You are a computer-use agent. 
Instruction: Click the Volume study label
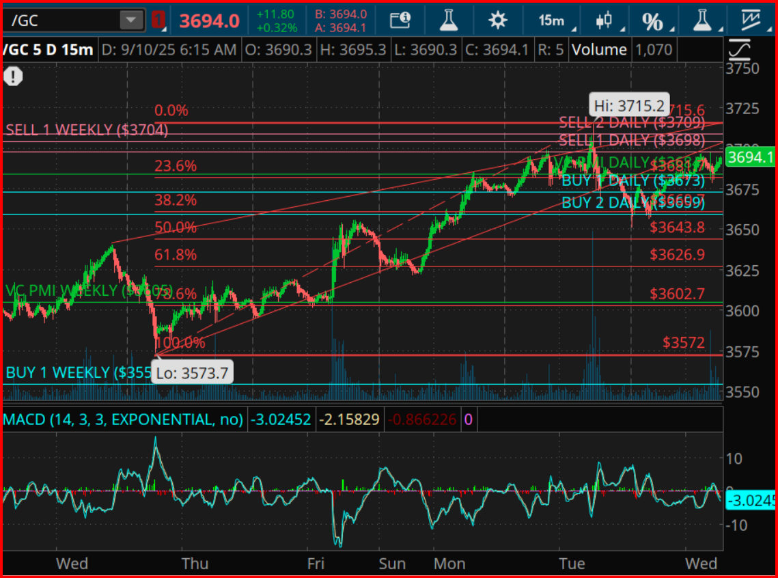tap(599, 50)
